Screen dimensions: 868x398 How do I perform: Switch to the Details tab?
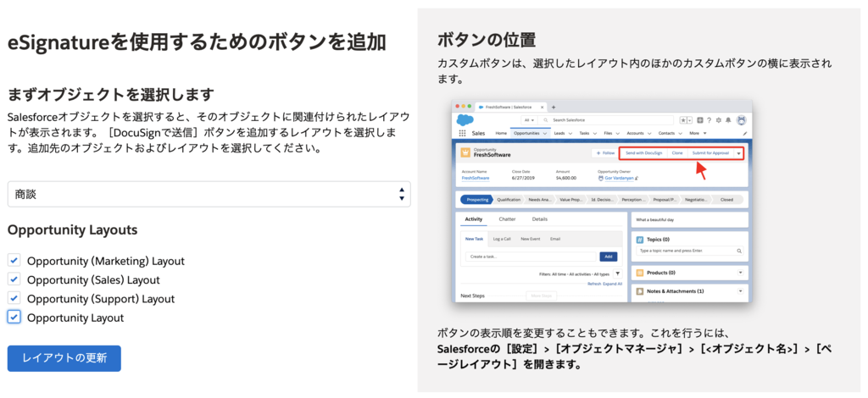[540, 219]
